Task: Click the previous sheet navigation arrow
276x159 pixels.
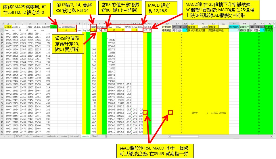Action: pyautogui.click(x=4, y=137)
